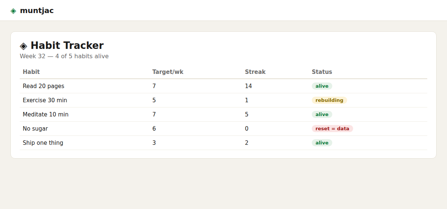Click the Habit Tracker heading

coord(67,46)
